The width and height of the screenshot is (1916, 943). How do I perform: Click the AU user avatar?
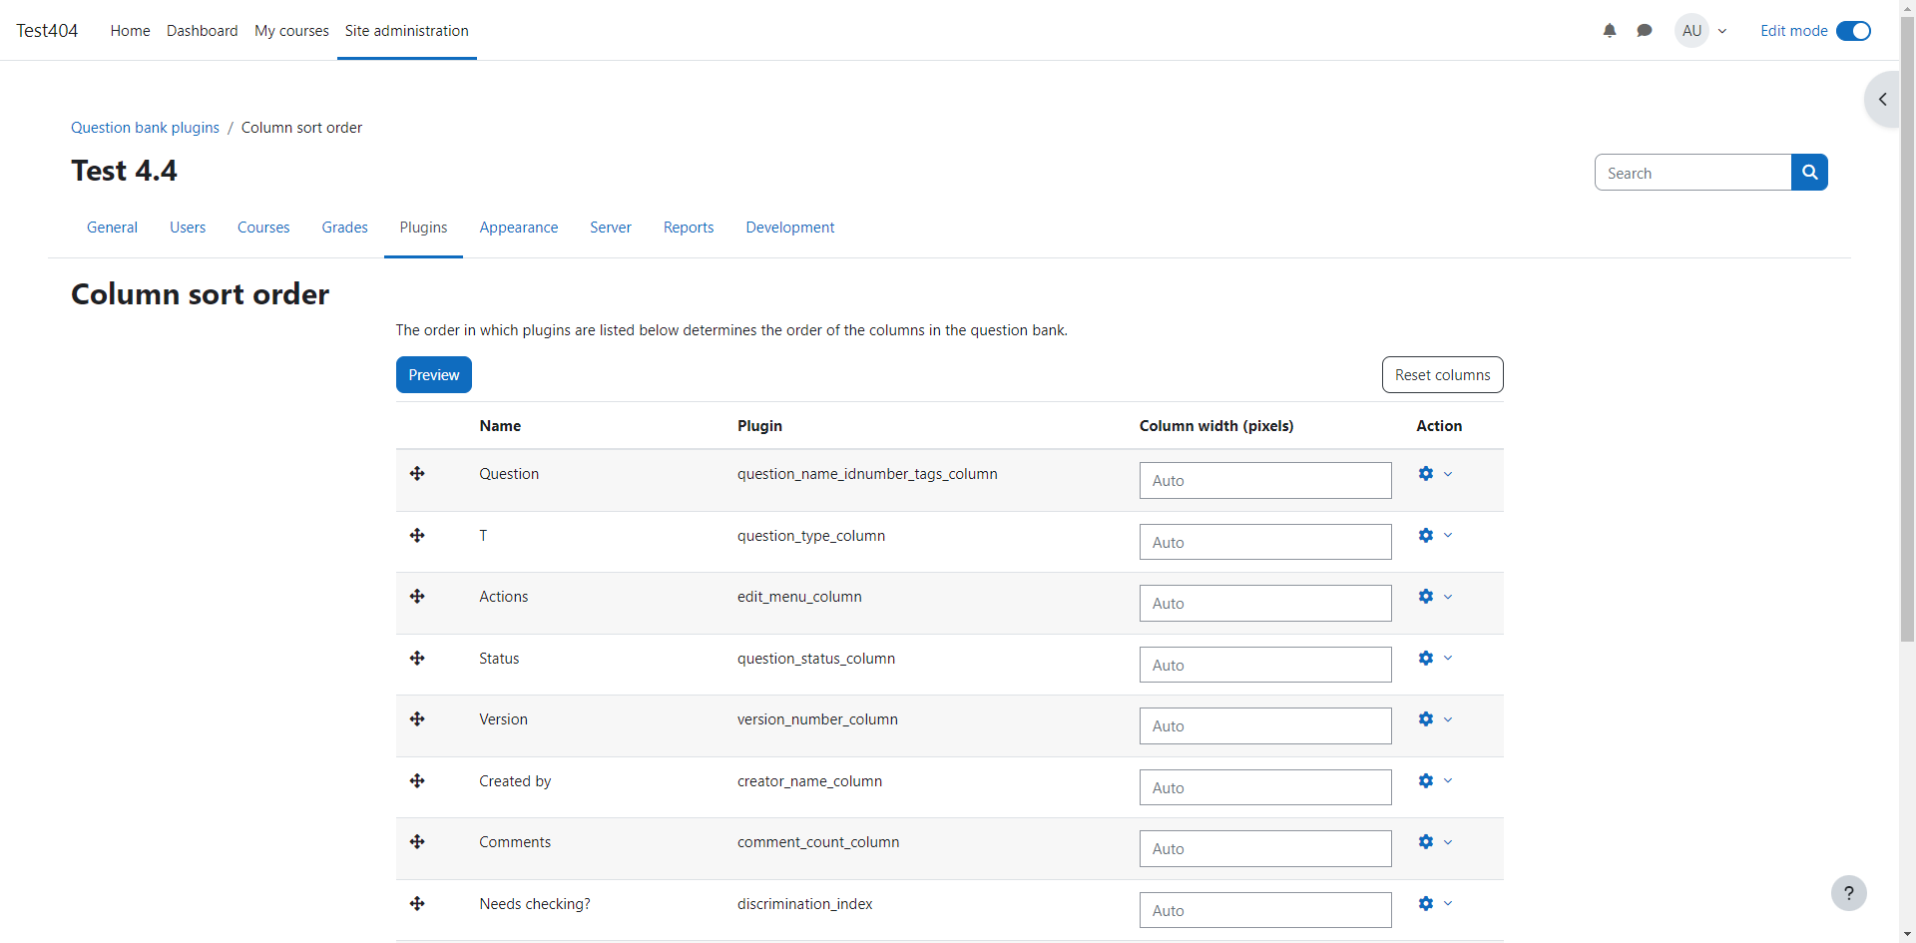[x=1691, y=31]
